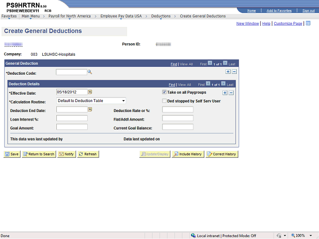Open the Effective Date calendar picker

(90, 92)
